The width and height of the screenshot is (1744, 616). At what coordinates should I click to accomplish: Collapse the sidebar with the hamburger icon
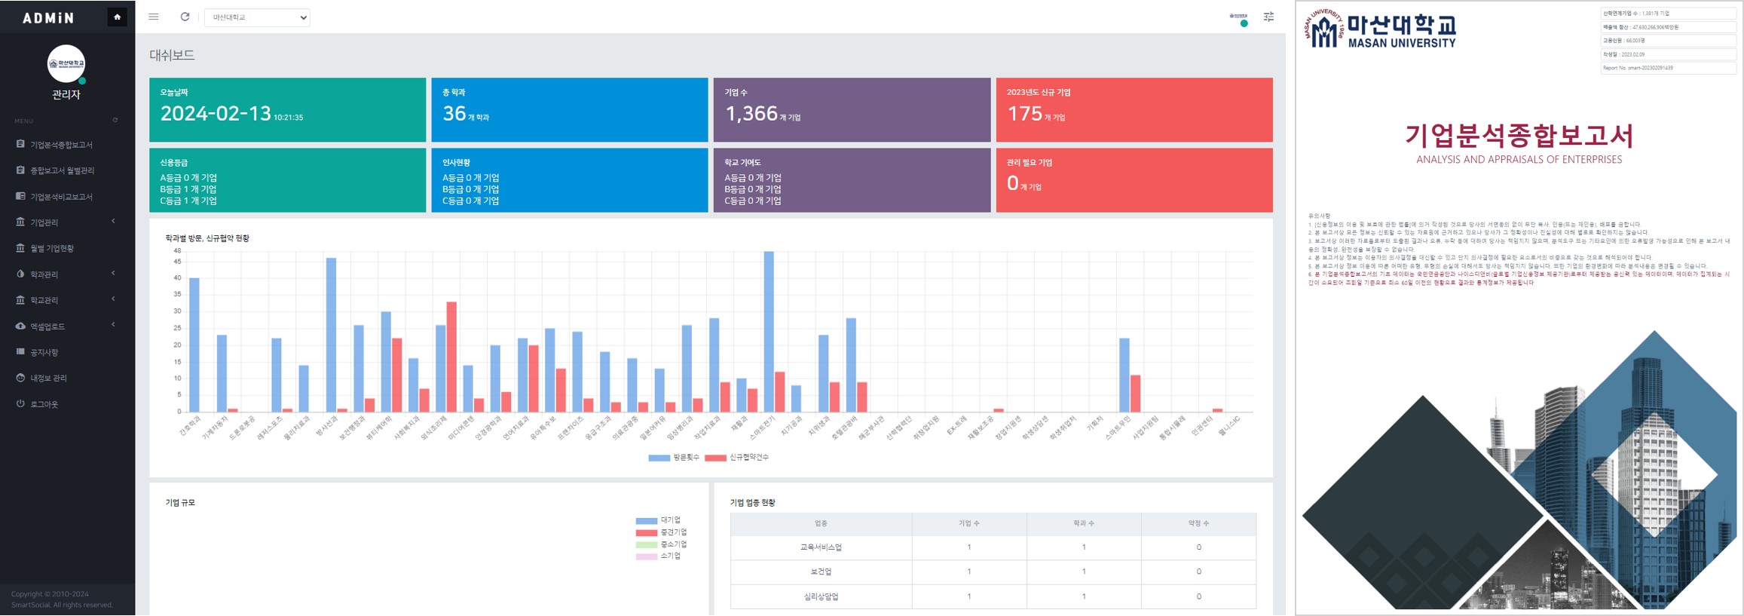click(154, 17)
